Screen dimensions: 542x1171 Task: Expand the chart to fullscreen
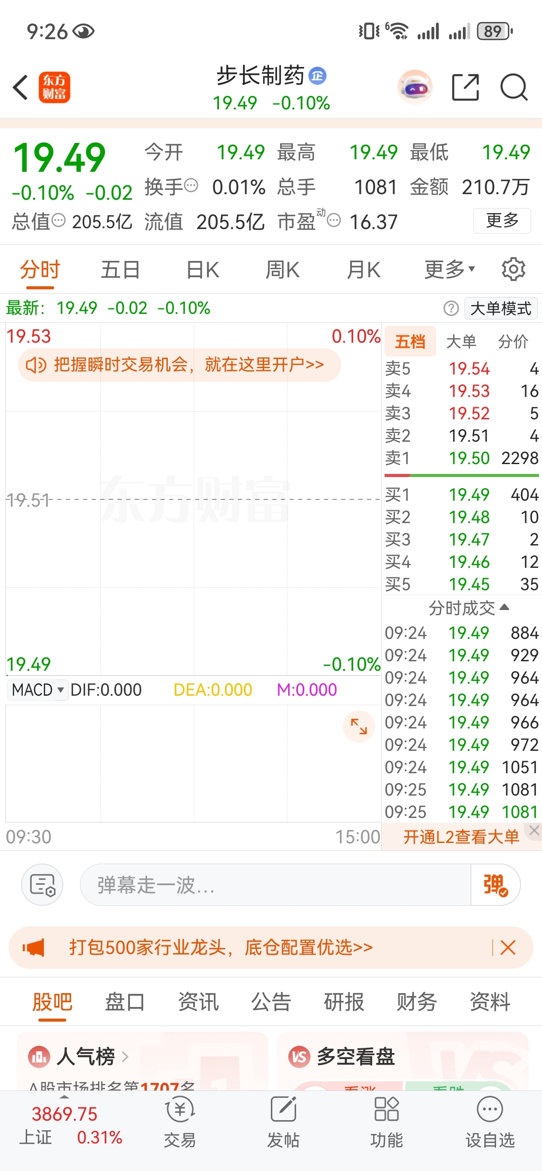click(x=358, y=726)
